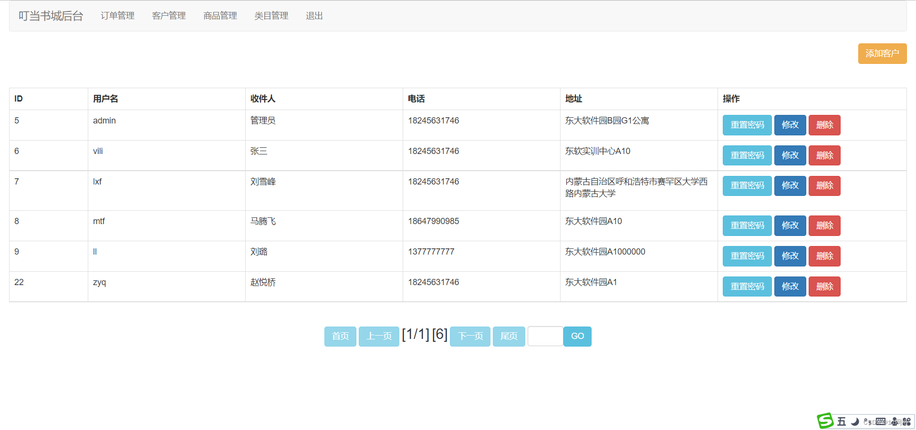
Task: Click the moon half-width icon in IME bar
Action: 855,421
